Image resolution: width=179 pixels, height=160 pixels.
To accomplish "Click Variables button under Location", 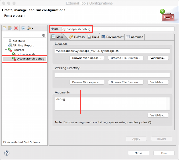I will point(158,58).
